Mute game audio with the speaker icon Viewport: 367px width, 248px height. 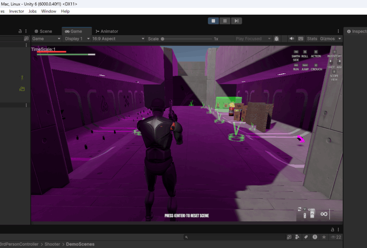(292, 39)
